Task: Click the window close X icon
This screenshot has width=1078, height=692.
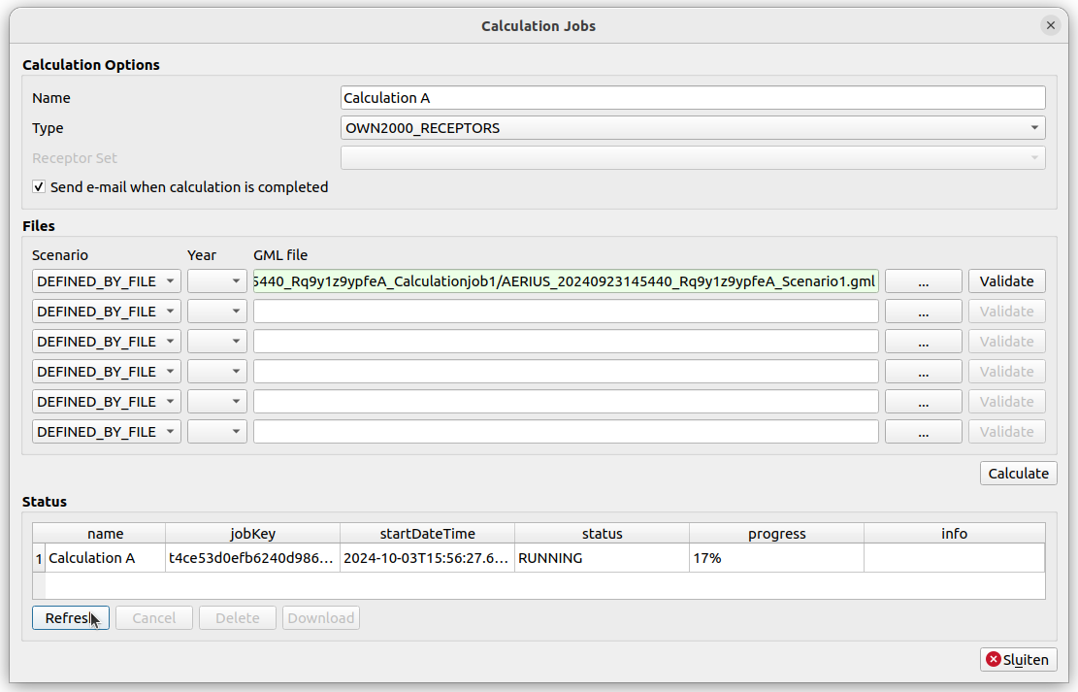Action: (x=1050, y=26)
